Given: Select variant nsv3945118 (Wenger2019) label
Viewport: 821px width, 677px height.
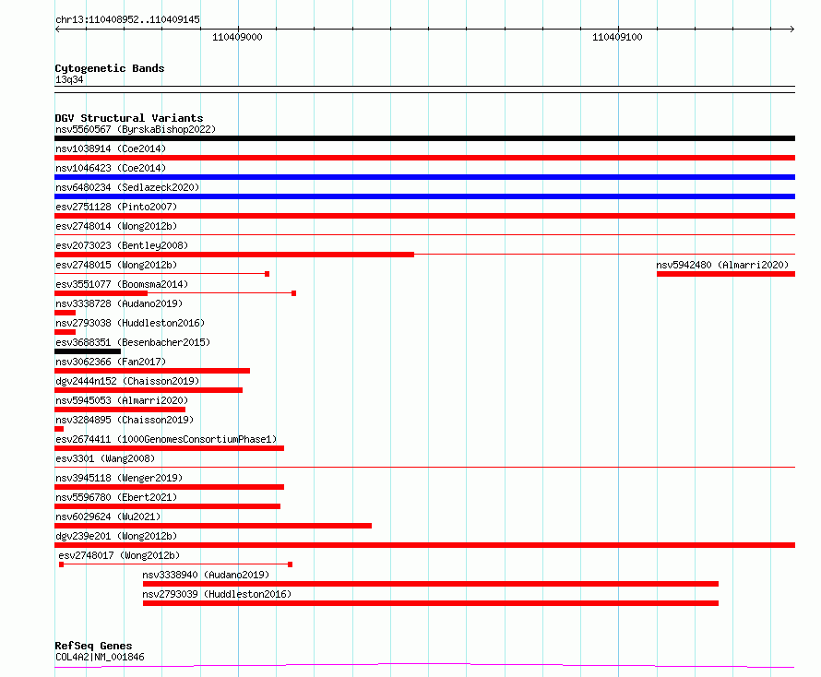Looking at the screenshot, I should 119,478.
